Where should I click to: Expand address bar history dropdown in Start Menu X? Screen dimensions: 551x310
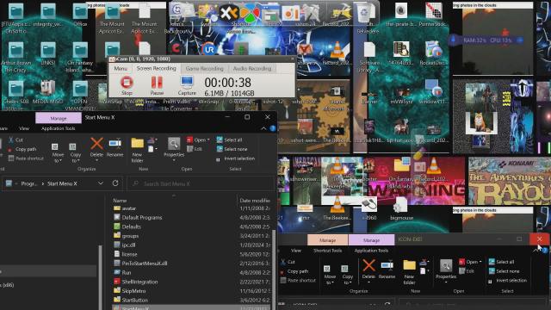(101, 183)
